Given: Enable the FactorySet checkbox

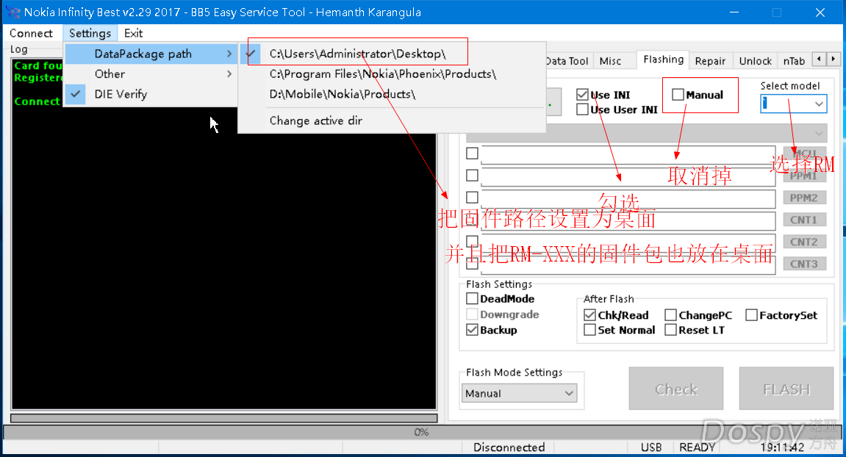Looking at the screenshot, I should 752,315.
